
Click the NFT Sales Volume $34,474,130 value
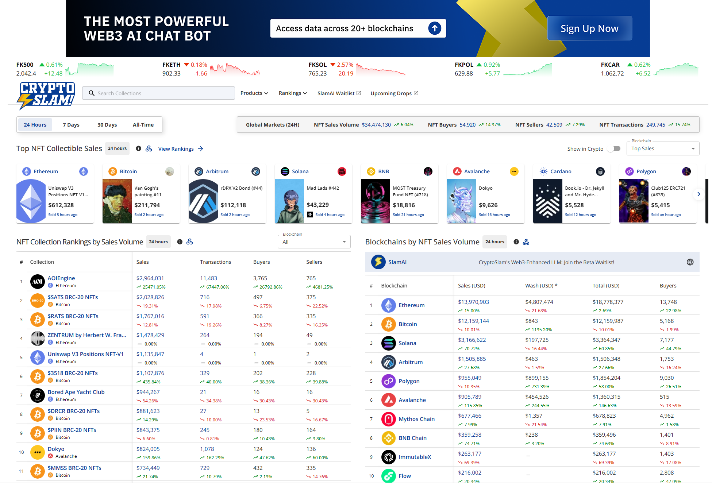point(376,125)
